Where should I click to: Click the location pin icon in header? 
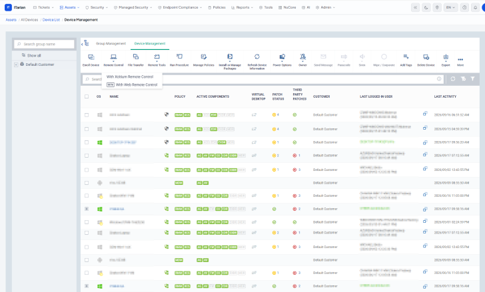pos(437,7)
